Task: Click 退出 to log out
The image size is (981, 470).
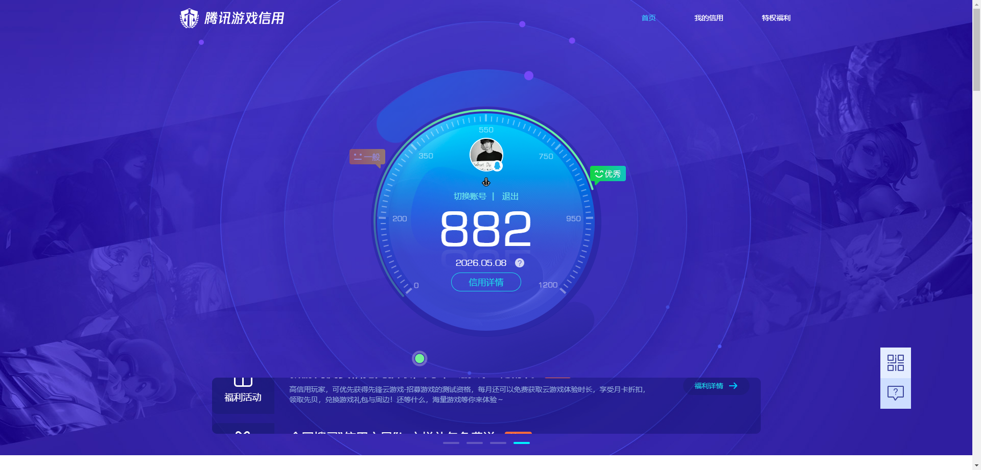Action: click(x=510, y=196)
